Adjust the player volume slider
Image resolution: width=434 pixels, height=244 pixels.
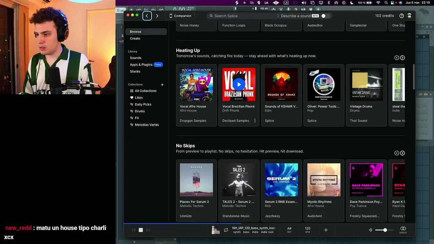pos(384,230)
